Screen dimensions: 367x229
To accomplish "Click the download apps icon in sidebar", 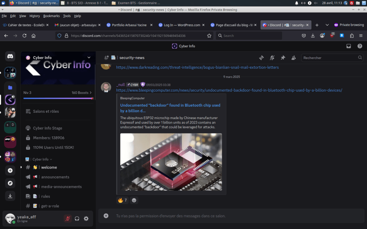I will click(x=10, y=196).
